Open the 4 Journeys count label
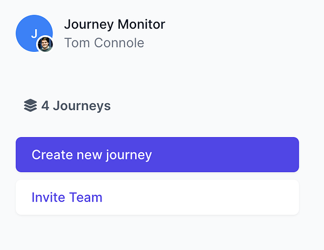This screenshot has width=324, height=250. [76, 106]
